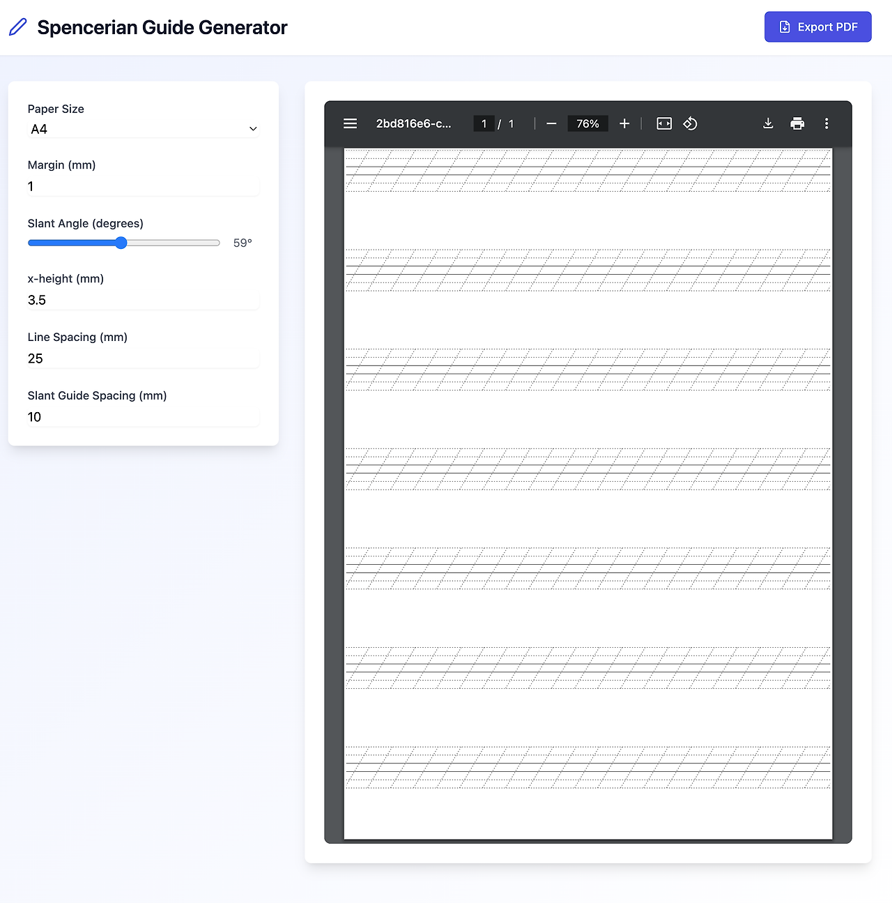Click the PDF file name text
This screenshot has height=903, width=892.
[x=413, y=123]
